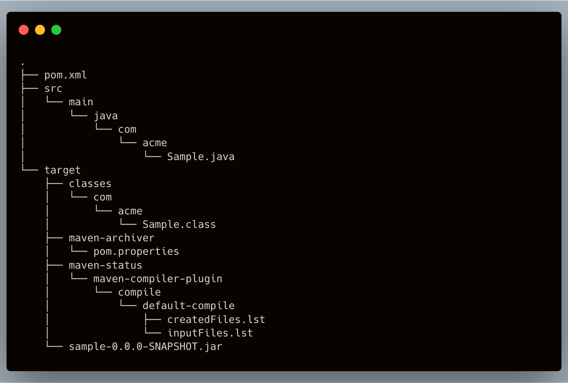Click the maven-compiler-plugin directory name
568x383 pixels.
click(158, 279)
